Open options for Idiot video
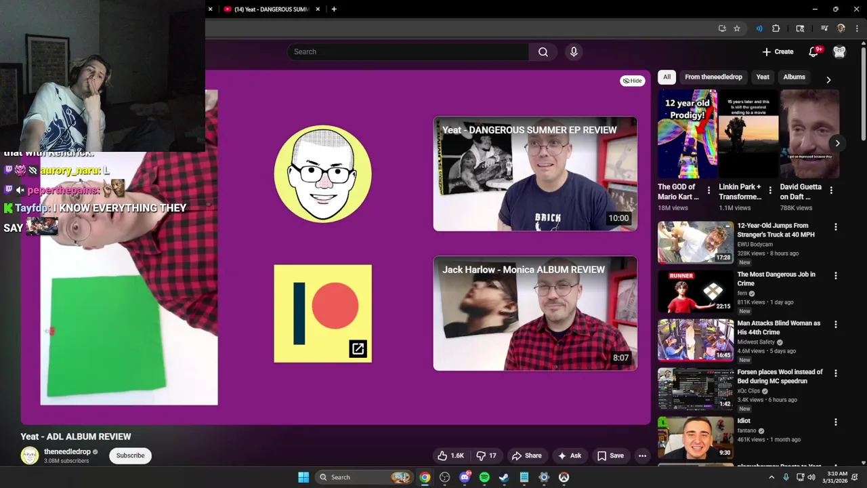 (835, 422)
